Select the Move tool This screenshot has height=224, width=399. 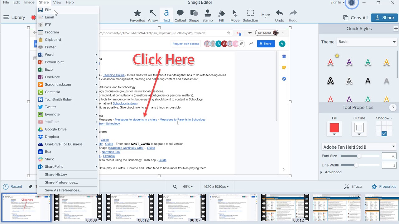coord(235,16)
